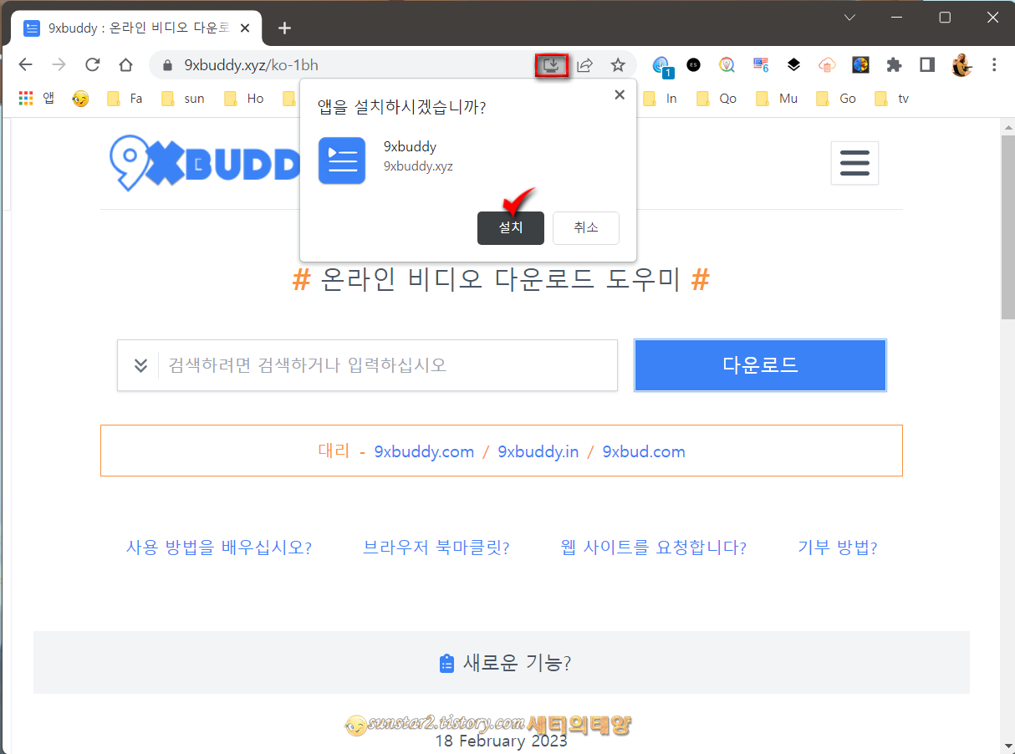Screen dimensions: 1015x754
Task: Open the 9xbuddy.in proxy link
Action: coord(538,451)
